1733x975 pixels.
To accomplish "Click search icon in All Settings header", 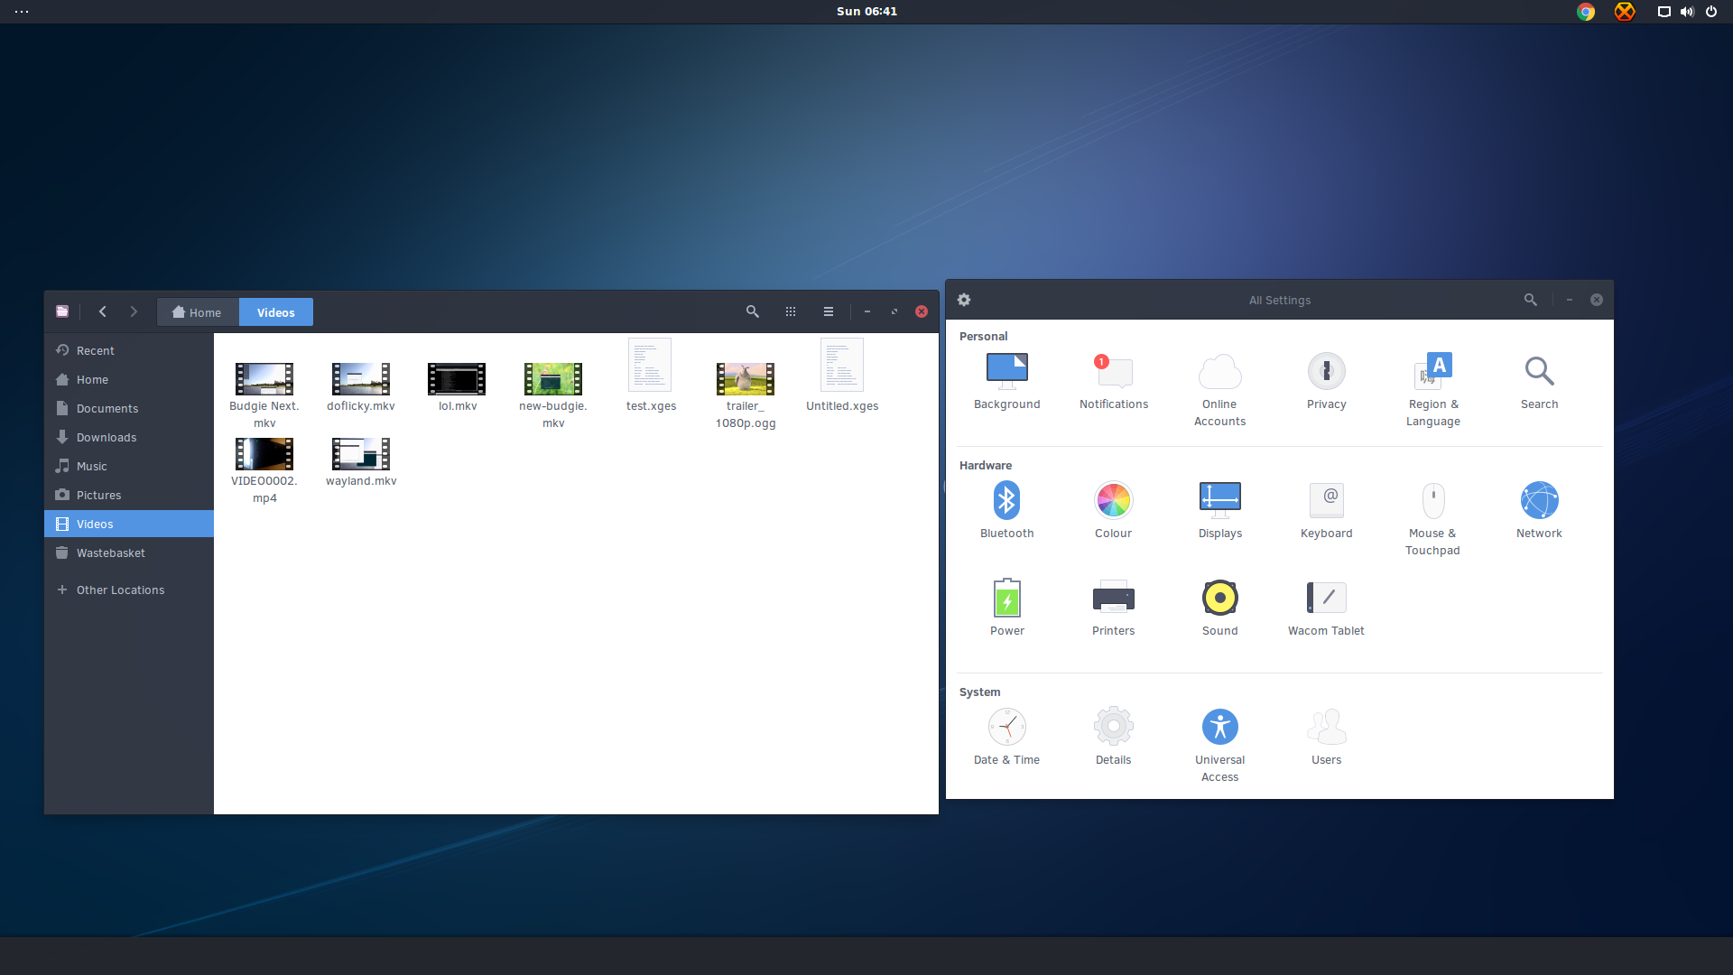I will click(x=1530, y=300).
